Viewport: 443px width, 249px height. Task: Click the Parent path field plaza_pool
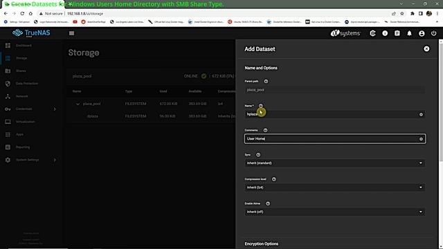tap(335, 90)
